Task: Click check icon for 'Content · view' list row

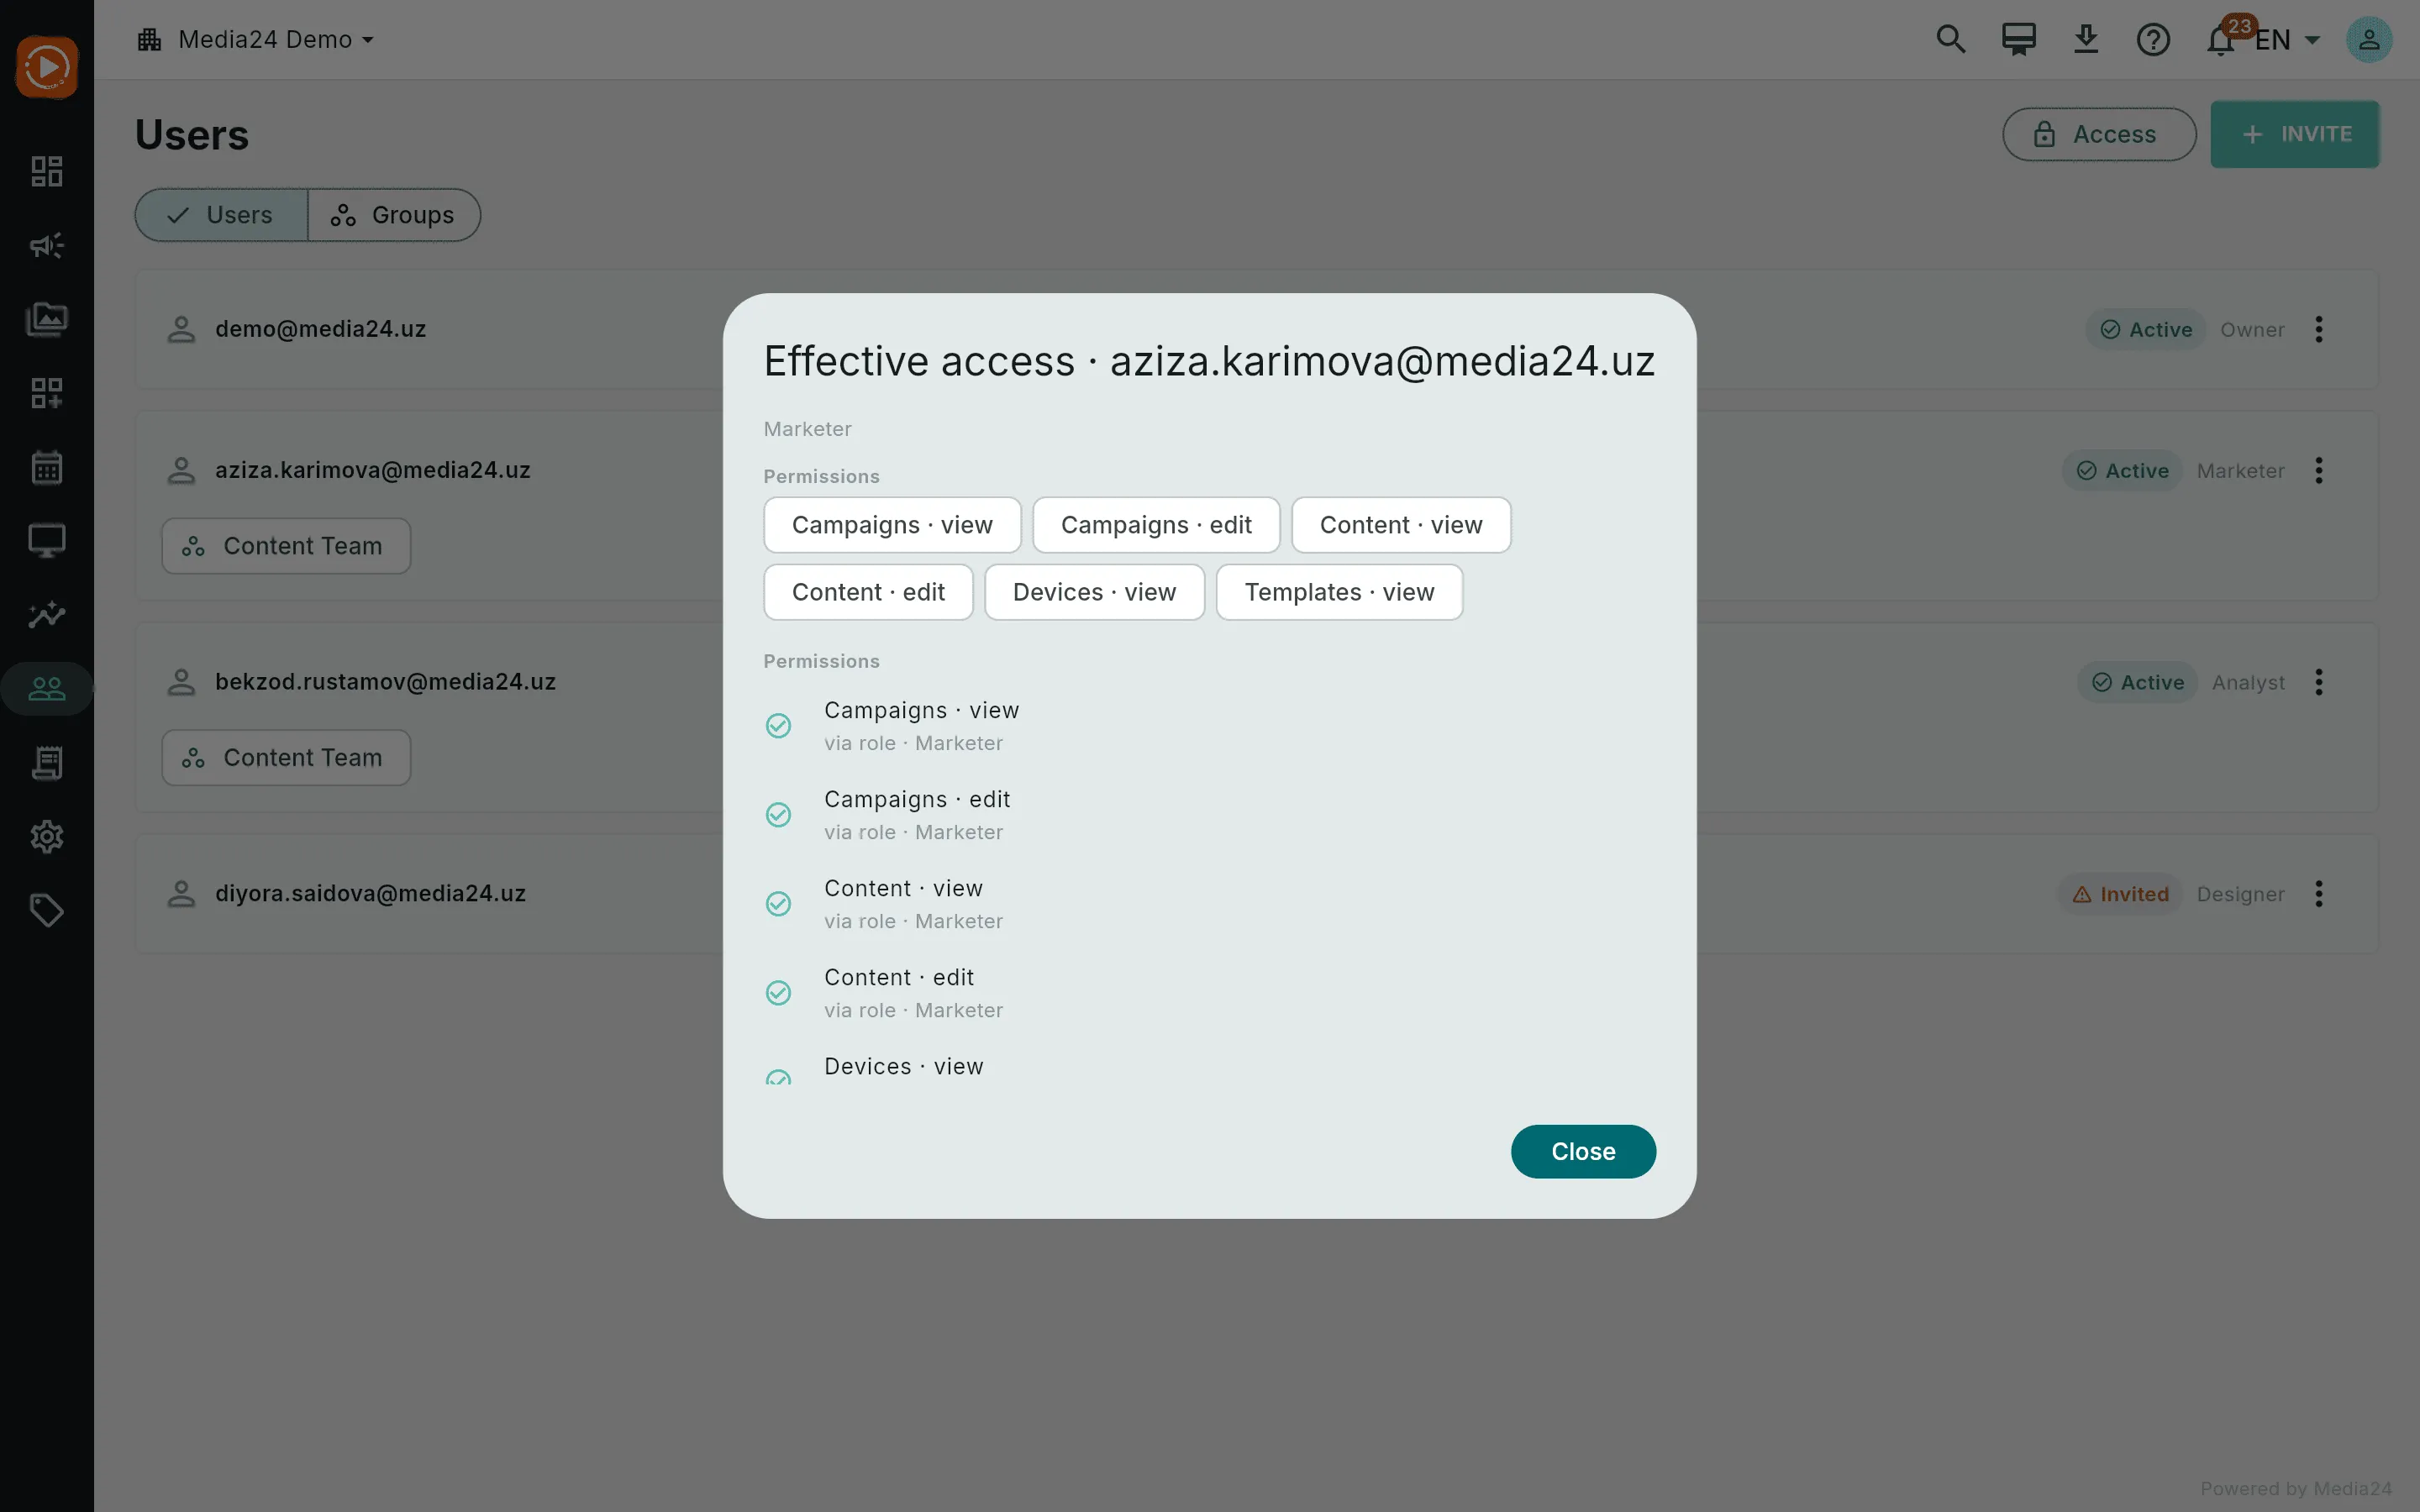Action: [x=778, y=903]
